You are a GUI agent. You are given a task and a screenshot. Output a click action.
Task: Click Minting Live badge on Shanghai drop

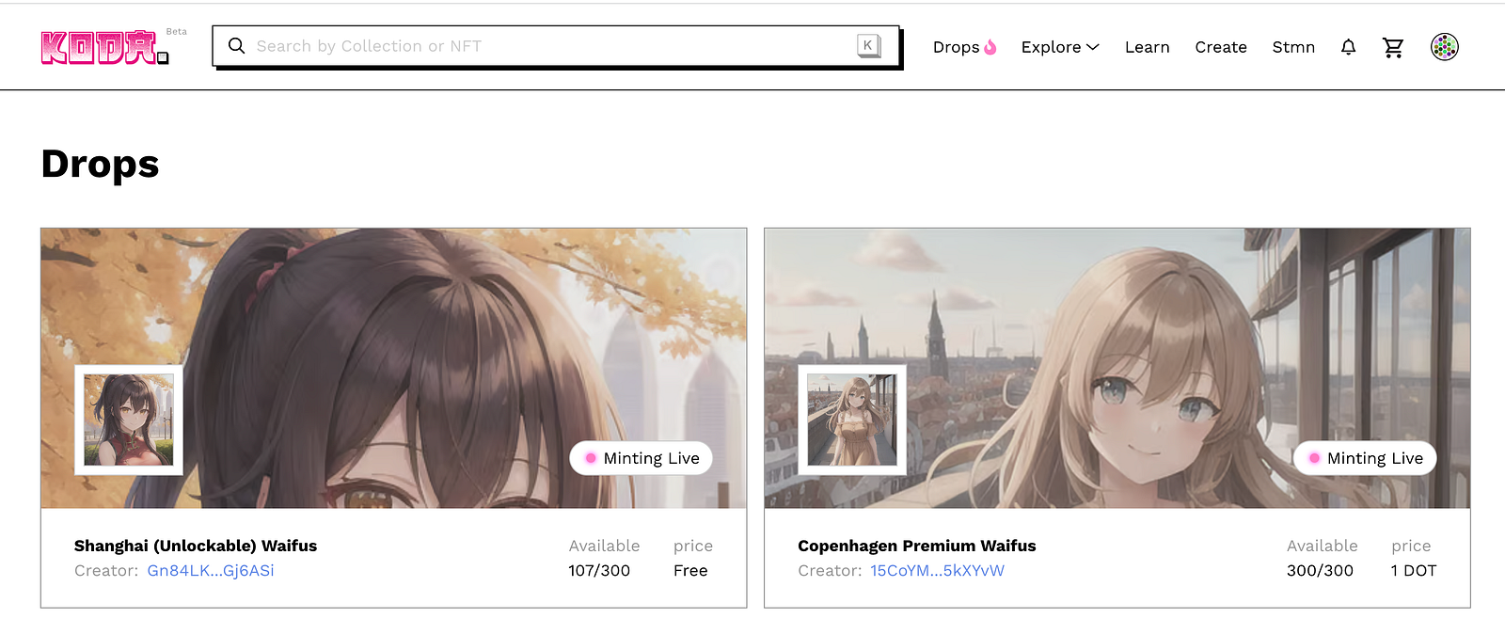642,458
